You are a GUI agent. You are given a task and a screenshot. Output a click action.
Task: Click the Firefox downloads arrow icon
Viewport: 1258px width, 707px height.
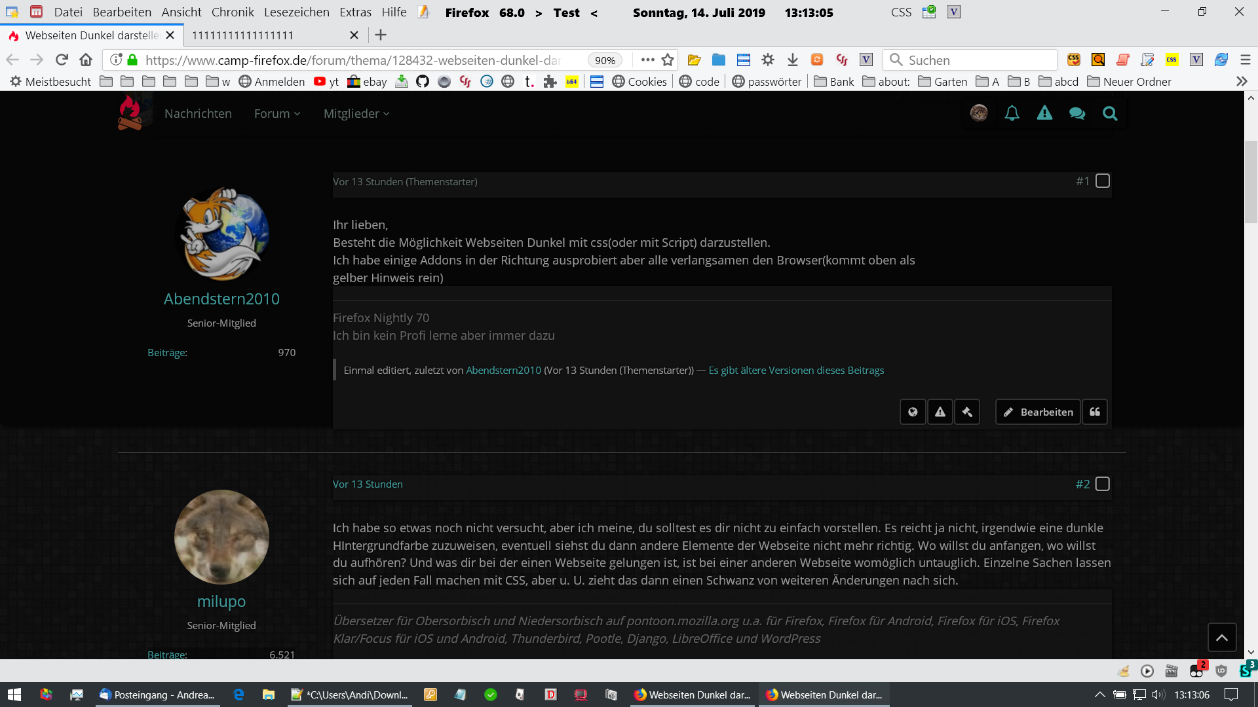pyautogui.click(x=792, y=60)
